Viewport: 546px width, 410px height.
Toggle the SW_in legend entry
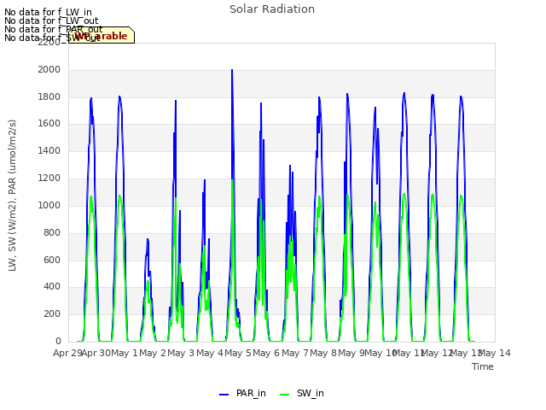pos(302,393)
